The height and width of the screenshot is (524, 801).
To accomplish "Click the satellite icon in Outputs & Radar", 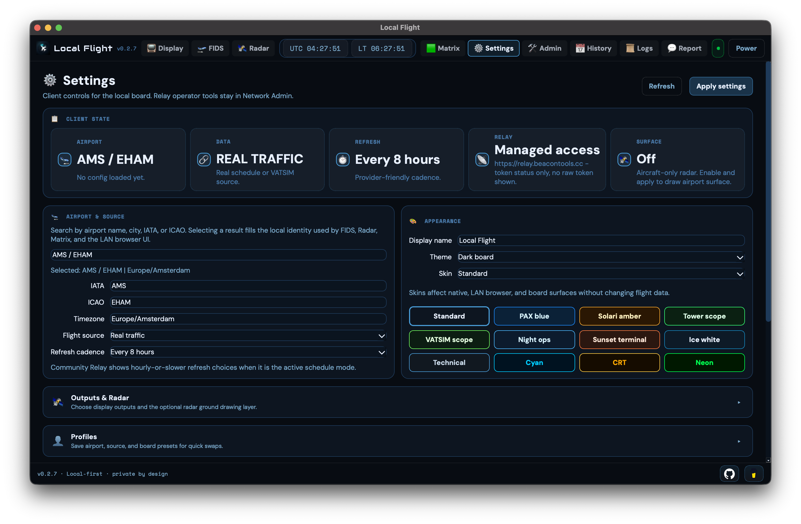I will pyautogui.click(x=58, y=402).
